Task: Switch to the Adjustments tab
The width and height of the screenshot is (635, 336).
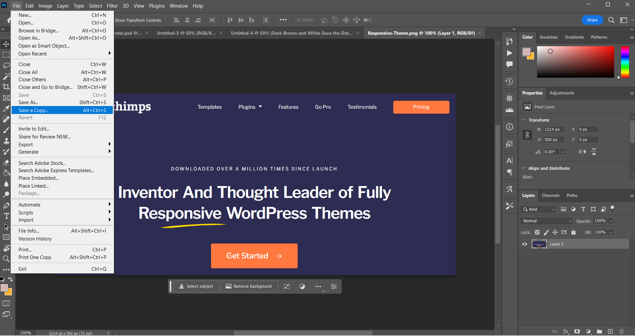Action: [562, 93]
